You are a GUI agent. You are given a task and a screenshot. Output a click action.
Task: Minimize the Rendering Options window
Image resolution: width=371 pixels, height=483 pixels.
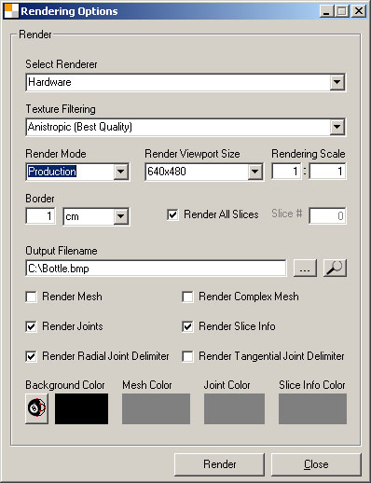pos(326,11)
